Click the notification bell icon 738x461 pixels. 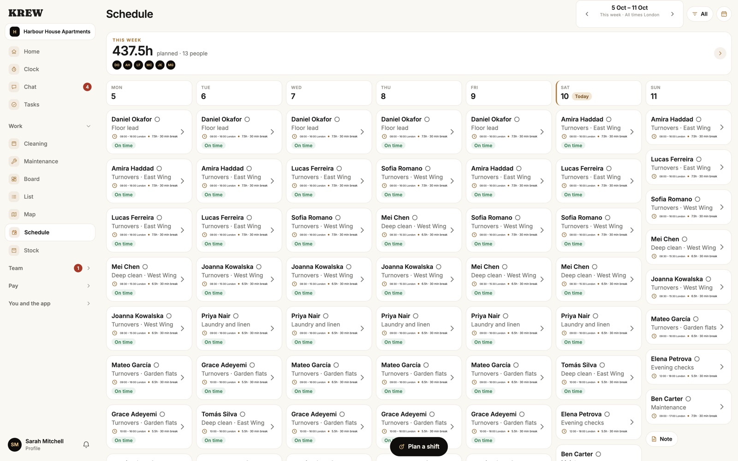point(86,444)
